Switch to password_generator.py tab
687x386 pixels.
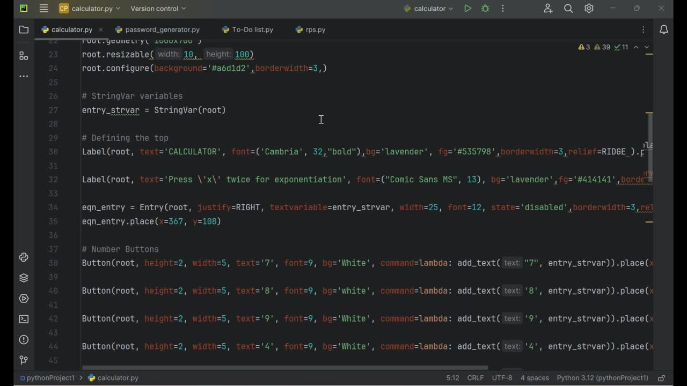click(x=162, y=30)
